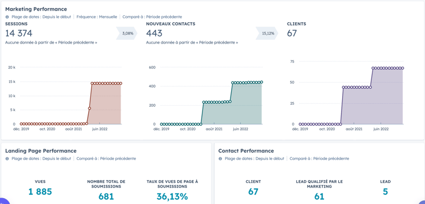The width and height of the screenshot is (425, 204).
Task: Select the SESSIONS metric label
Action: (16, 24)
